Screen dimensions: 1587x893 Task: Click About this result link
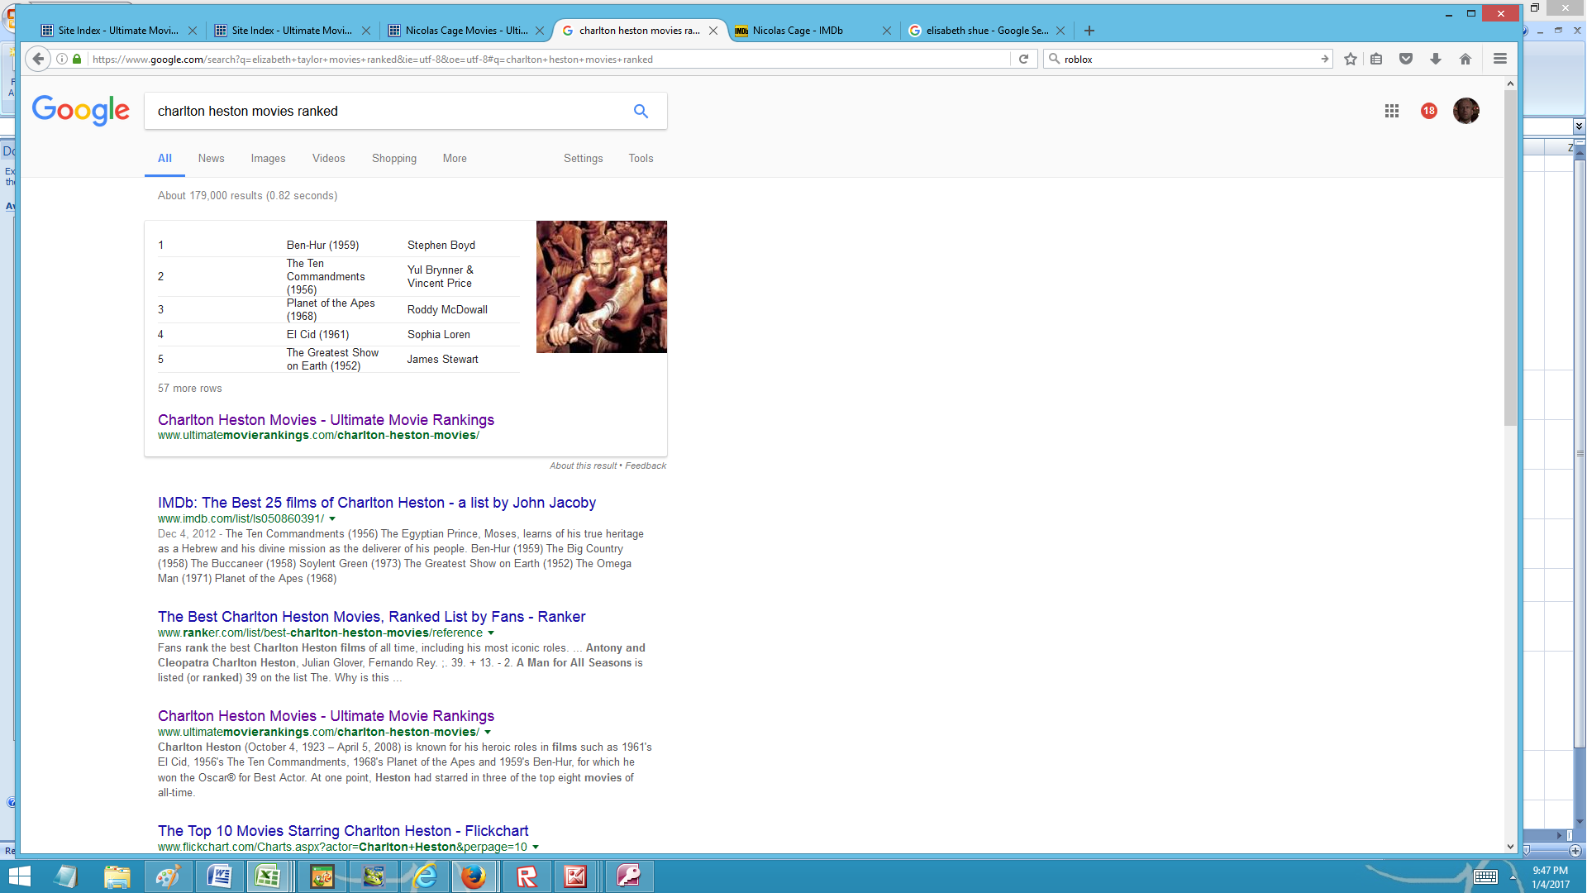pos(583,466)
